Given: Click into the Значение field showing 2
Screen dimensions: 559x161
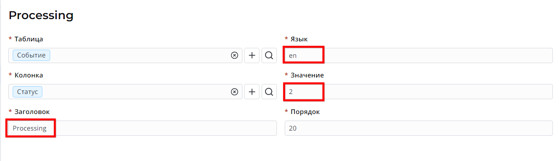Looking at the screenshot, I should (418, 92).
